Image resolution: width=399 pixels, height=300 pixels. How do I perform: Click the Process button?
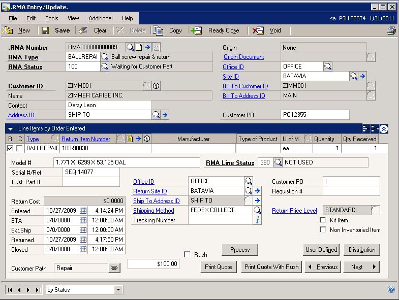(240, 250)
